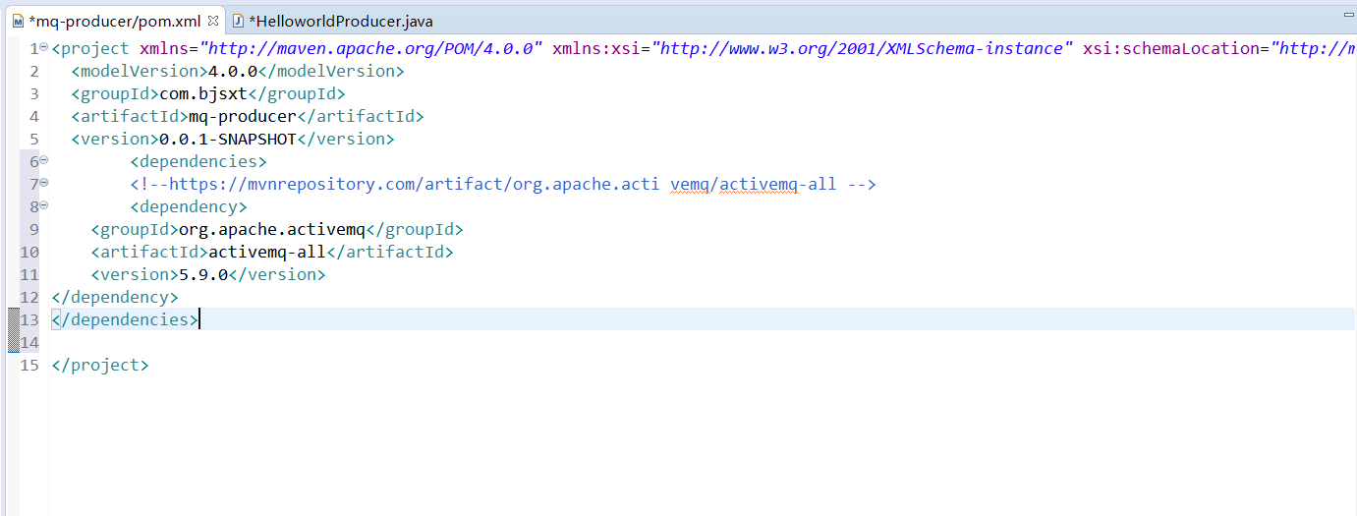Click the artifactId value activemq-all on line 10

click(x=267, y=252)
